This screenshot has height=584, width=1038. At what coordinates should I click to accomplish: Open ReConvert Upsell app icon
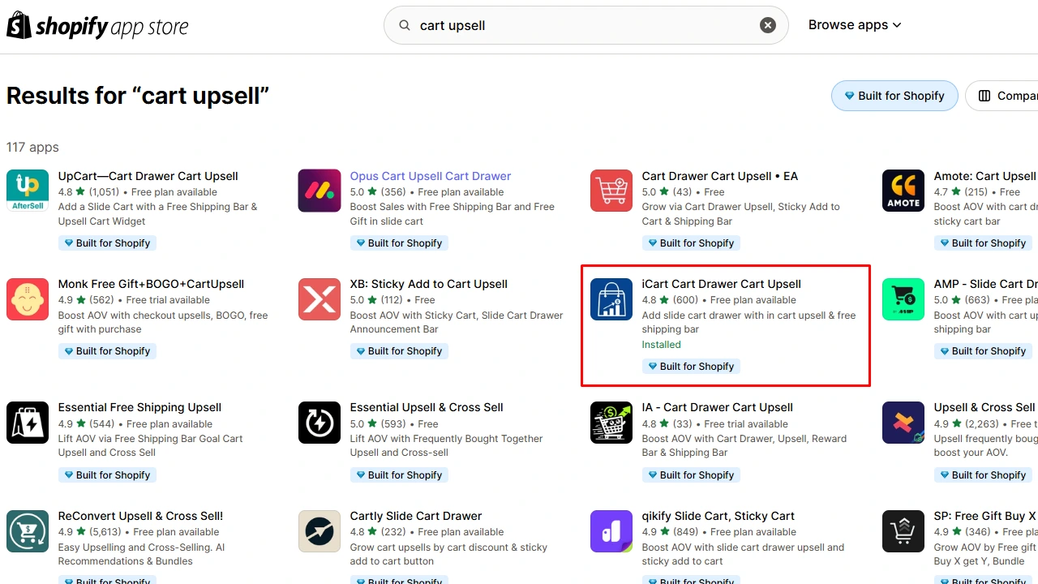(28, 531)
